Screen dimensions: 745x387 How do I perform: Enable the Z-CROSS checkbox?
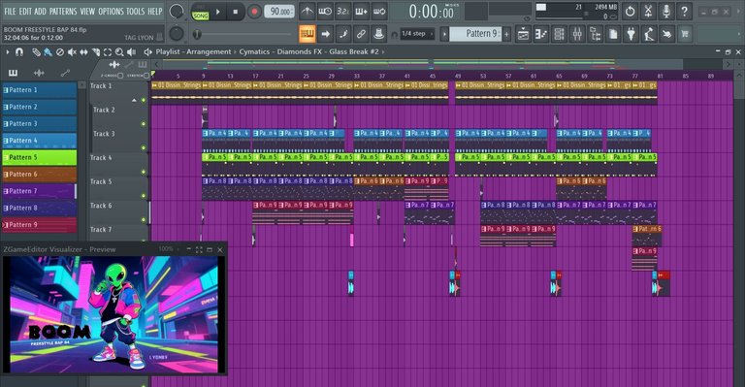click(120, 76)
